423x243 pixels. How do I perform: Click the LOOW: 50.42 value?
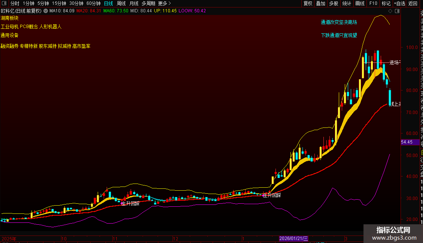point(192,11)
